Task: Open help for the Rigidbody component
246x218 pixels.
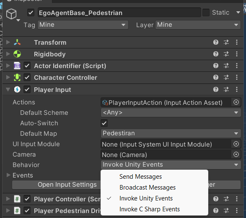Action: pos(216,54)
